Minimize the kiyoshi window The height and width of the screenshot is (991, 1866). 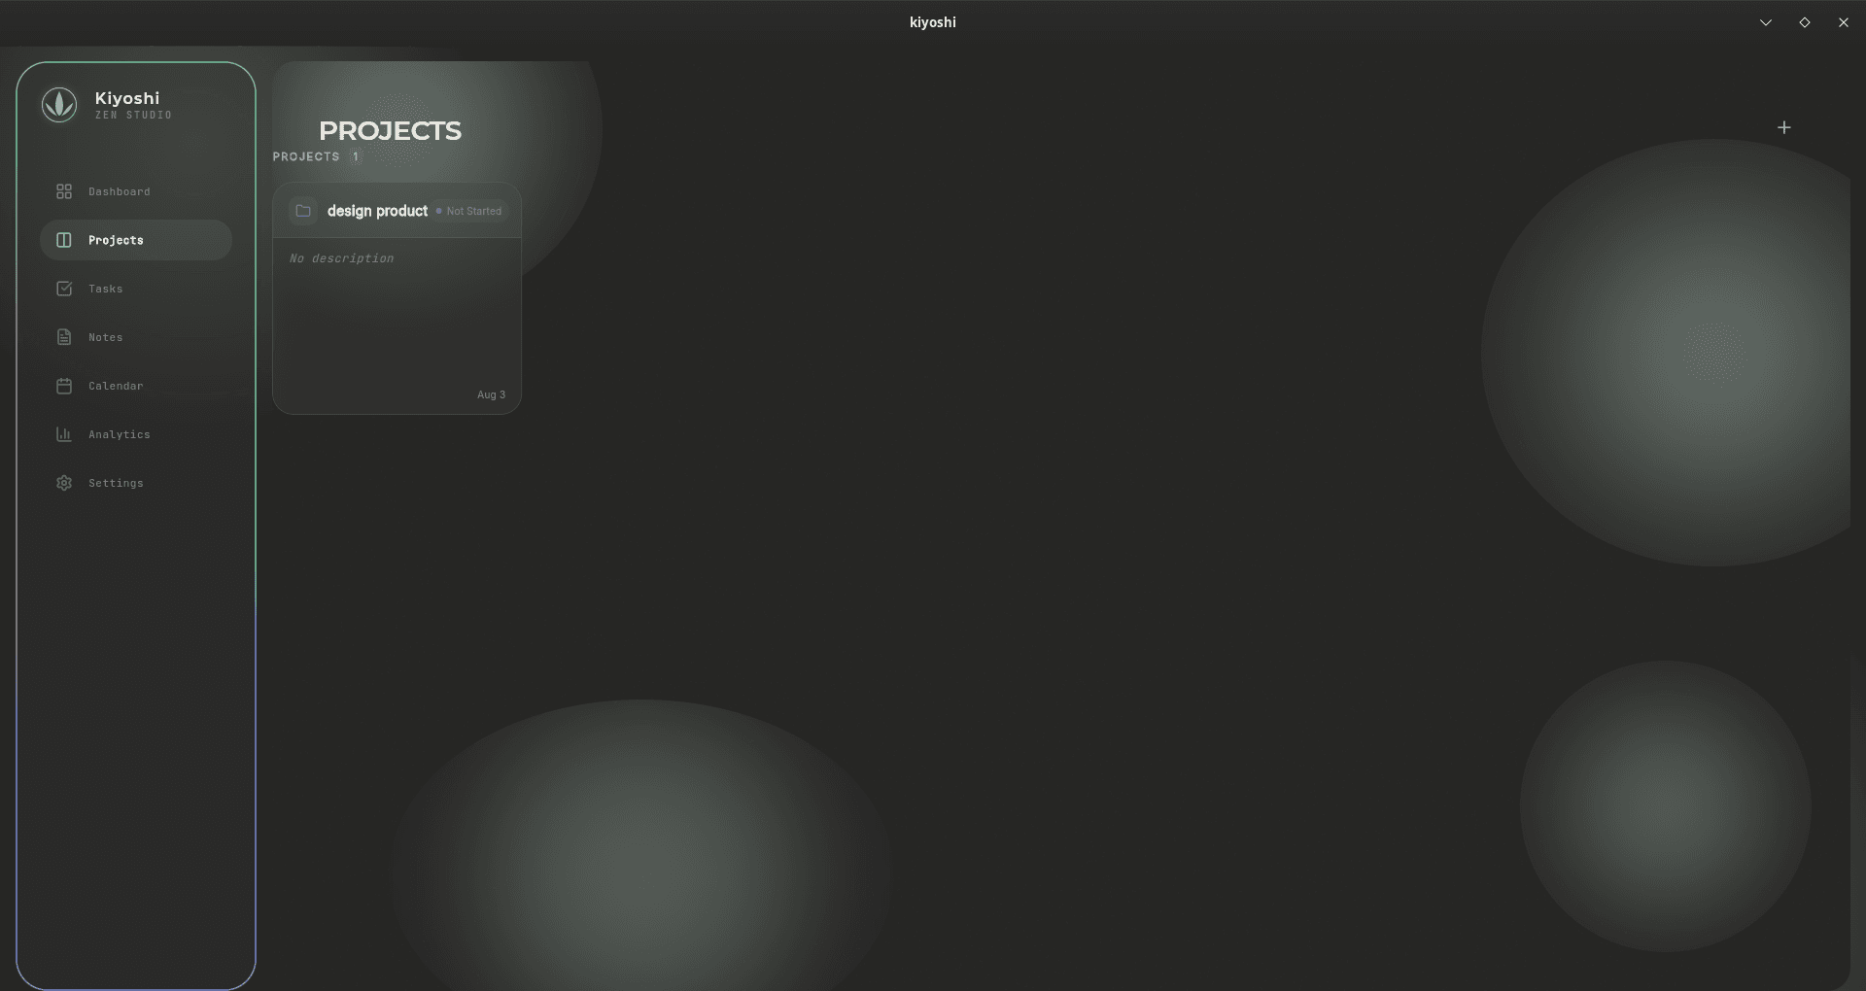(1766, 22)
